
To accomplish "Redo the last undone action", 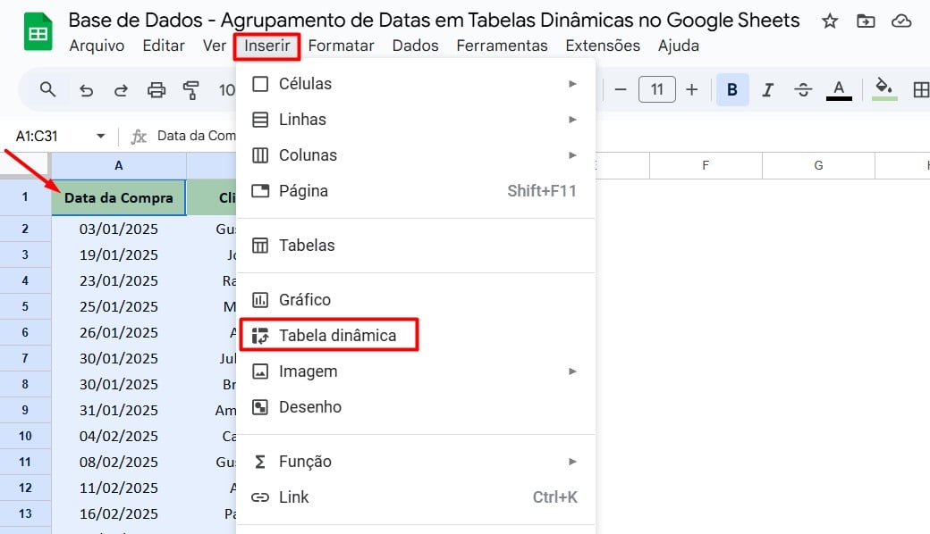I will pos(121,90).
